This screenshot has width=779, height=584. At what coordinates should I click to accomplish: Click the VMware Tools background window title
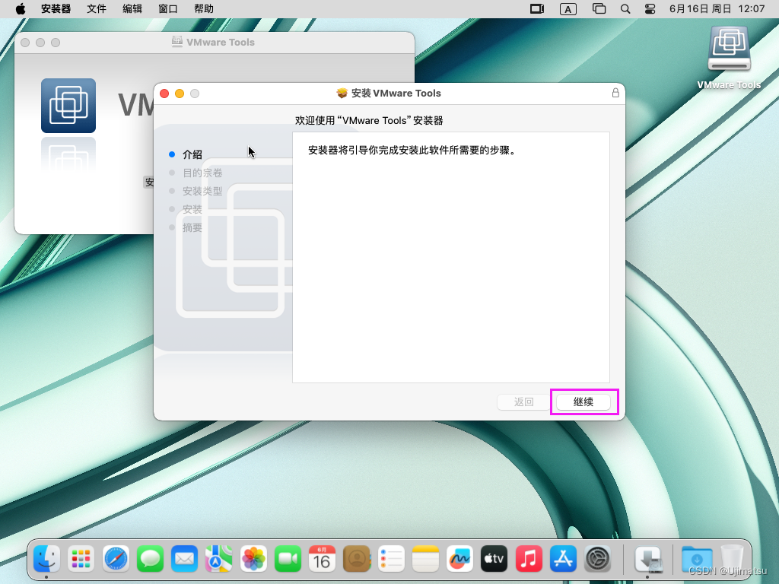[221, 43]
